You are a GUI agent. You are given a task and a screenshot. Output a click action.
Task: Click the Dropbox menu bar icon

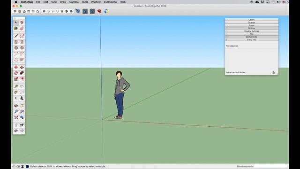coord(262,2)
